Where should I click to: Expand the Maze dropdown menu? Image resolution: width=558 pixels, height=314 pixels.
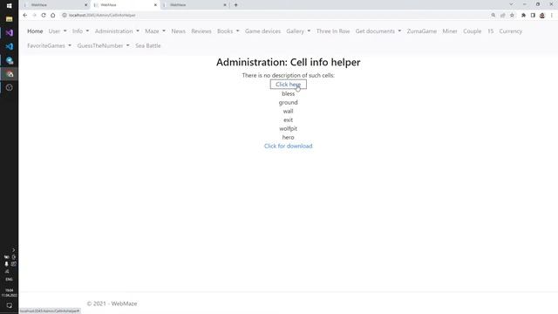click(x=155, y=31)
